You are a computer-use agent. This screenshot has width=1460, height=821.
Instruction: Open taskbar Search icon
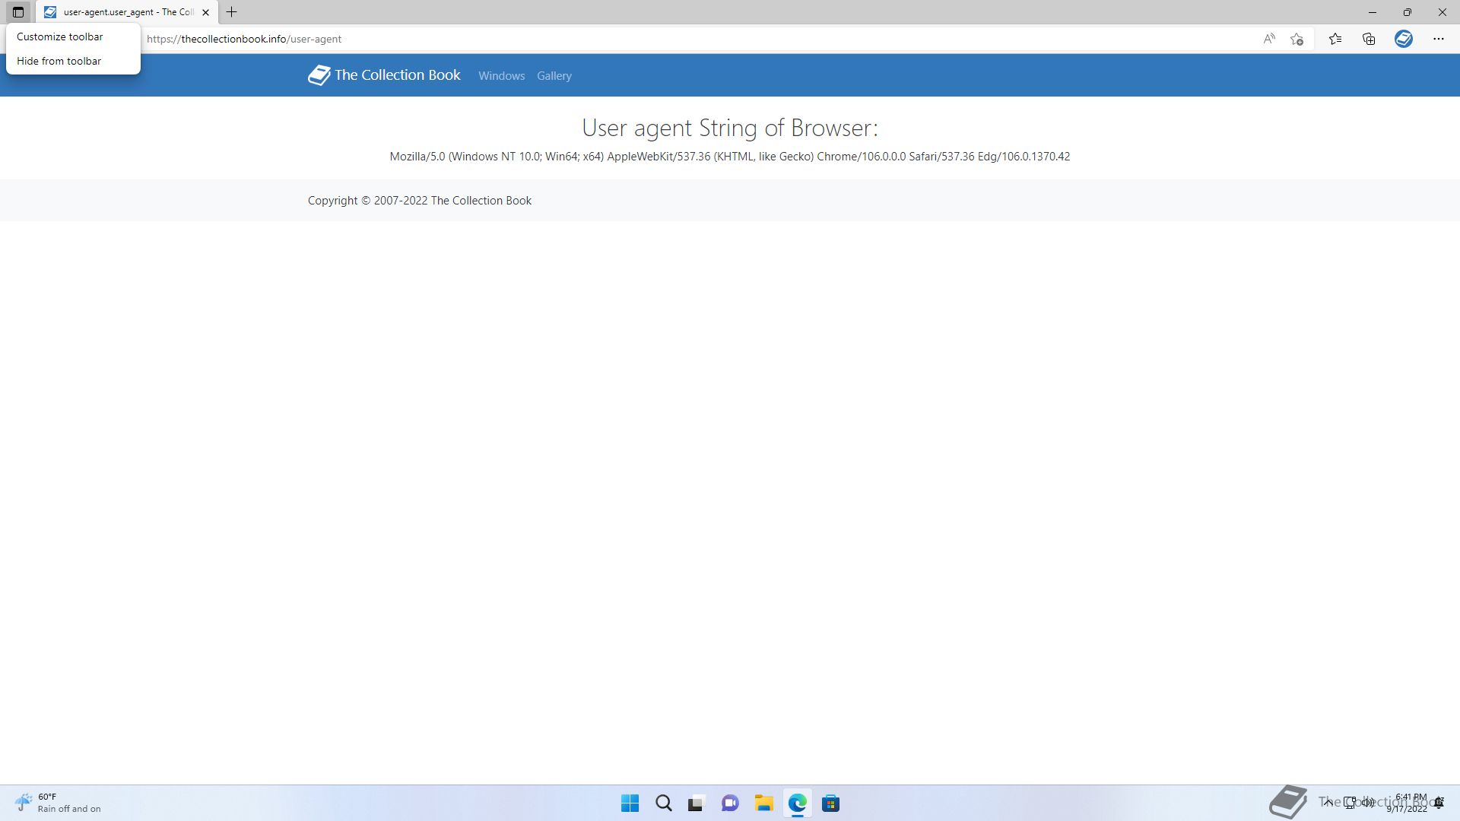[663, 804]
